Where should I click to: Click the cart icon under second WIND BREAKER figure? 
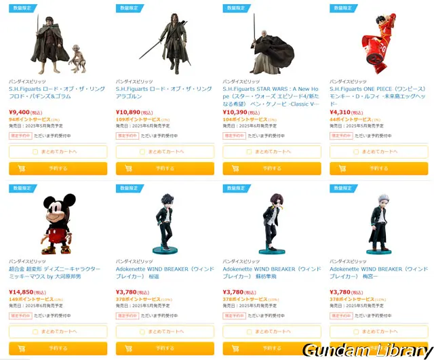pyautogui.click(x=235, y=348)
